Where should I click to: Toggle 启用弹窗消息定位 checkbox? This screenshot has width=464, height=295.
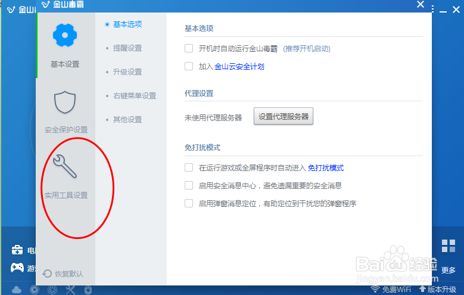[189, 203]
